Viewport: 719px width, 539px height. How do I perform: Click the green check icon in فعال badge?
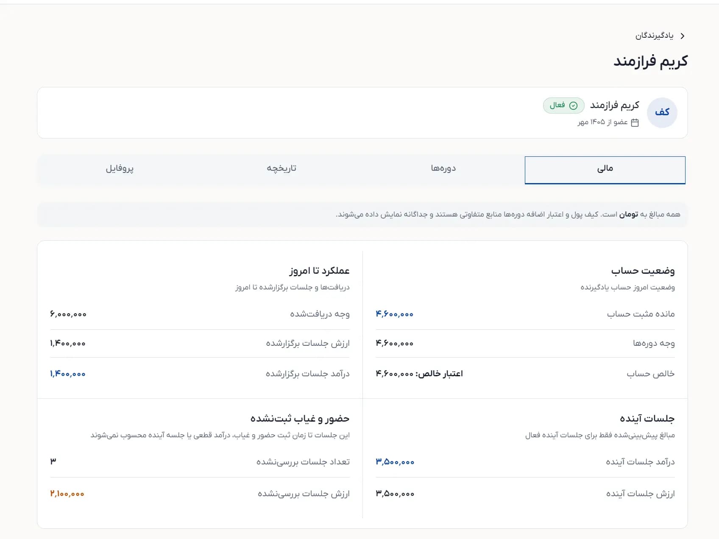[x=573, y=106]
